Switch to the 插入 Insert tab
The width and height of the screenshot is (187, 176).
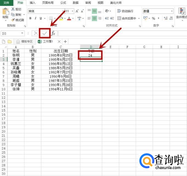click(x=33, y=3)
